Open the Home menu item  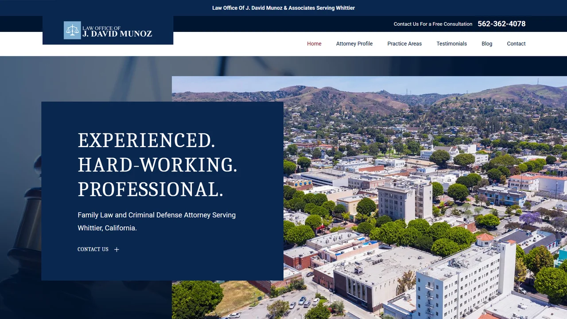[314, 43]
